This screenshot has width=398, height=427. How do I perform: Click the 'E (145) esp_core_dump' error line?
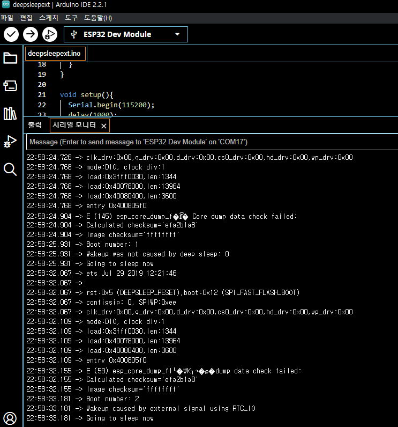point(162,217)
